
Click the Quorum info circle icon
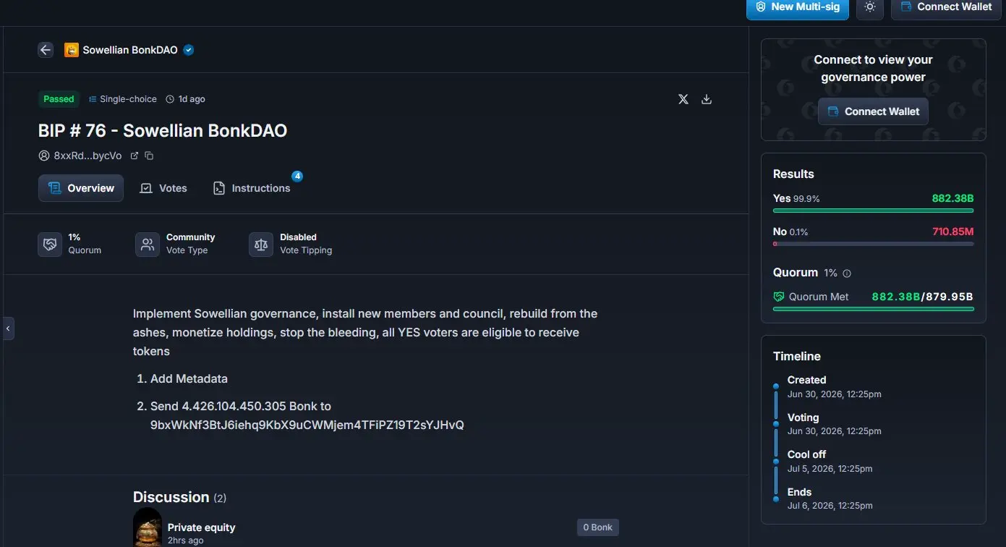[x=847, y=273]
